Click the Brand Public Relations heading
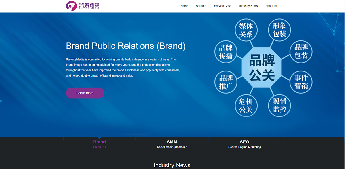Viewport: 345px width, 169px height. (x=126, y=46)
